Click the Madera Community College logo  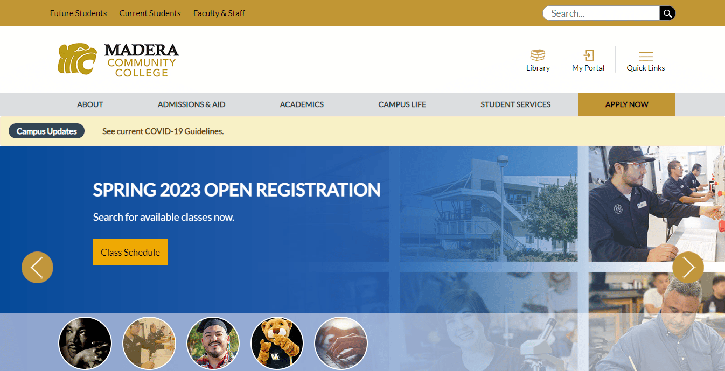[x=118, y=60]
